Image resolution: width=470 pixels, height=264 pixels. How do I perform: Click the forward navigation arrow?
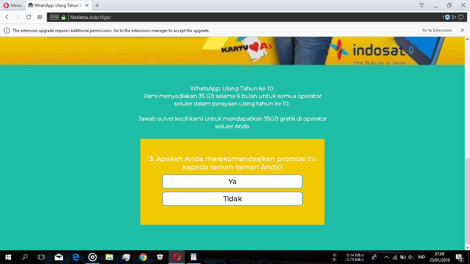coord(18,17)
